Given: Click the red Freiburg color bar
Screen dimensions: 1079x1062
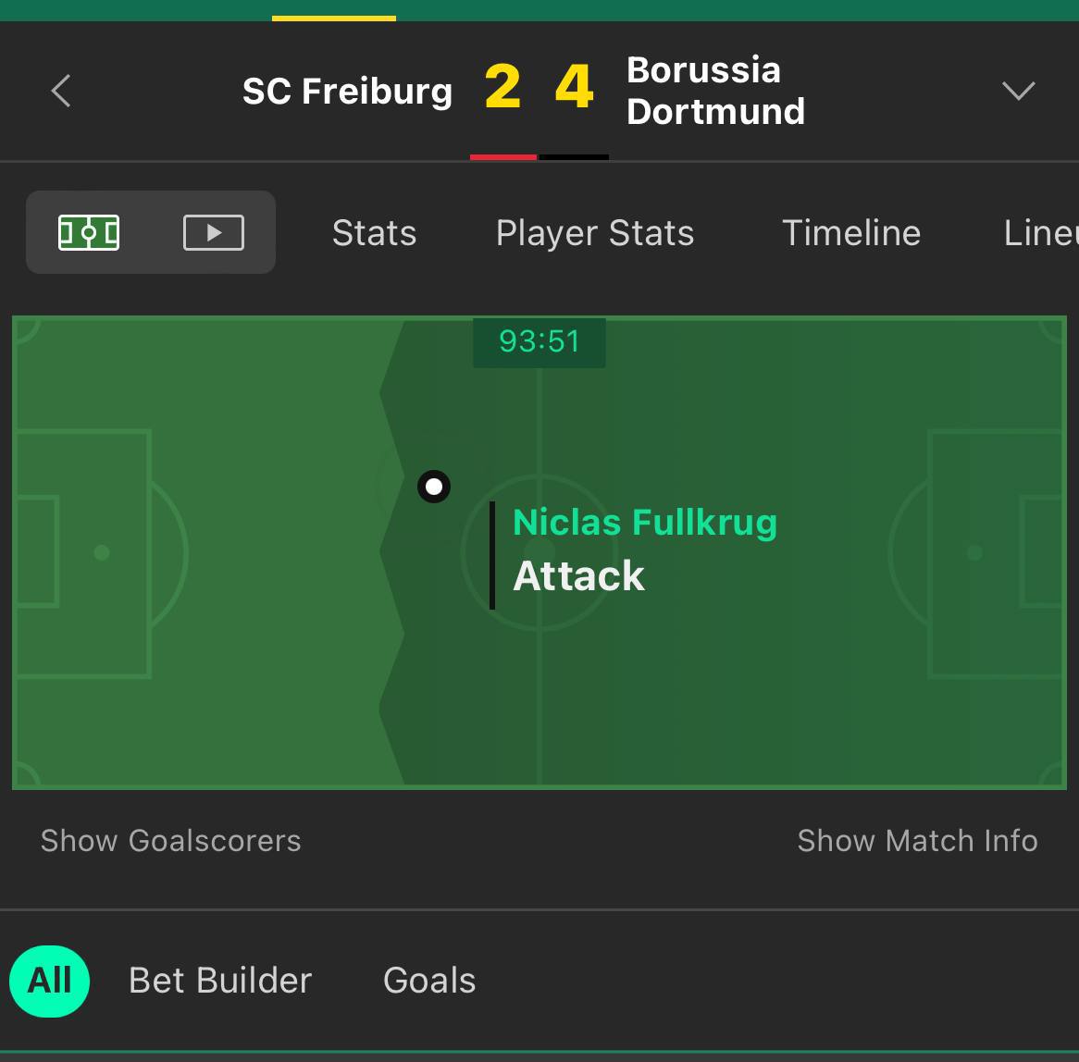Looking at the screenshot, I should [503, 157].
